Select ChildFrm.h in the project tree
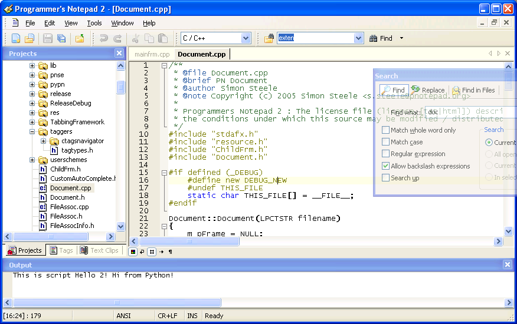The image size is (517, 324). [x=66, y=169]
